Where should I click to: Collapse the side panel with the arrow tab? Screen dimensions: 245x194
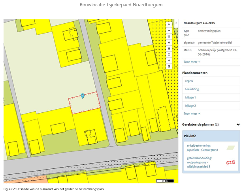(x=176, y=23)
